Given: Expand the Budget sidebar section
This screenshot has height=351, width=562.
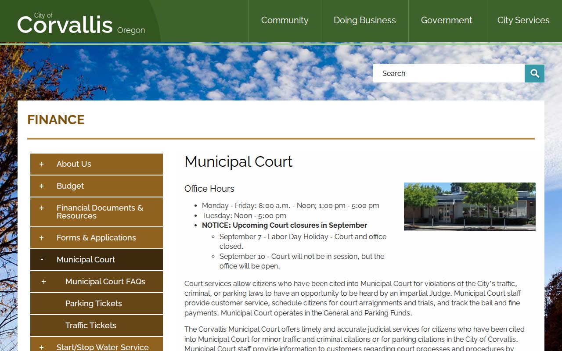Looking at the screenshot, I should pos(41,186).
